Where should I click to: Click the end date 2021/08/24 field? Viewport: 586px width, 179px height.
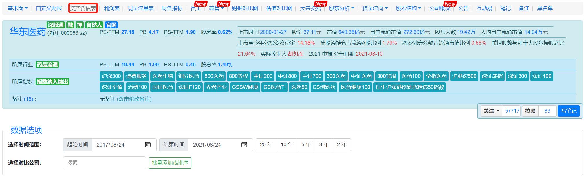[x=221, y=145]
